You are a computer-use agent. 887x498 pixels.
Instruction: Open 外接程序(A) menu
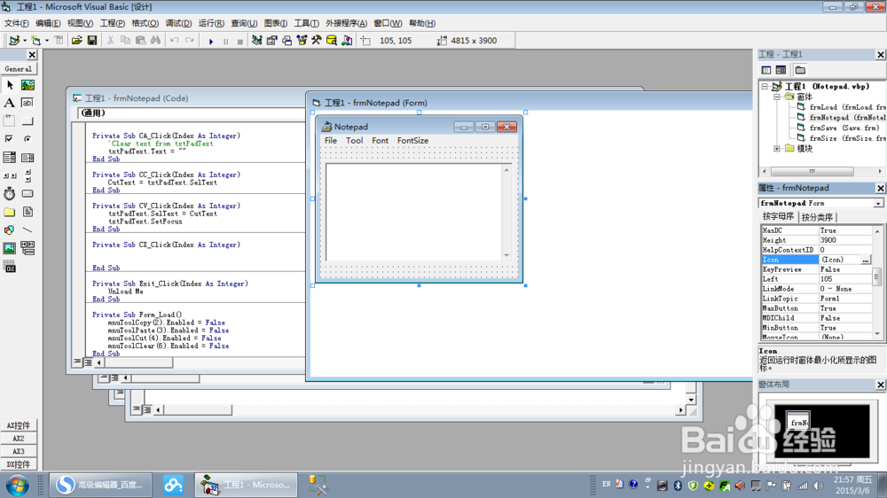pyautogui.click(x=346, y=23)
